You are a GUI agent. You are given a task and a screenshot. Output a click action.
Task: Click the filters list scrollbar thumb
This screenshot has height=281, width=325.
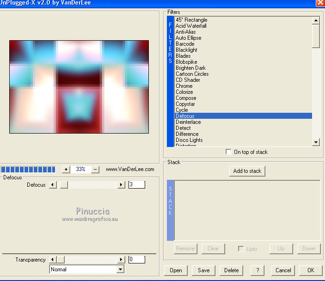tap(316, 36)
